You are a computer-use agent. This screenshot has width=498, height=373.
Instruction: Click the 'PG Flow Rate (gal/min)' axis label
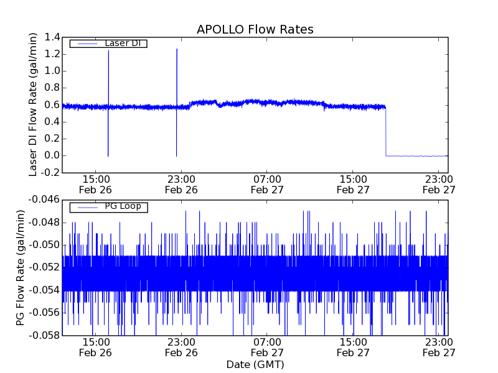pos(20,268)
